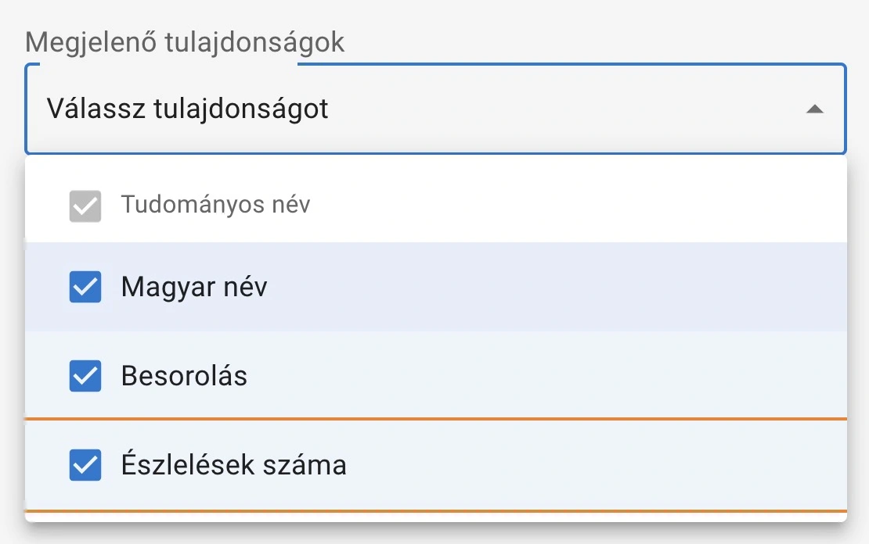The width and height of the screenshot is (869, 544).
Task: Click the Besorolás option label
Action: 184,376
